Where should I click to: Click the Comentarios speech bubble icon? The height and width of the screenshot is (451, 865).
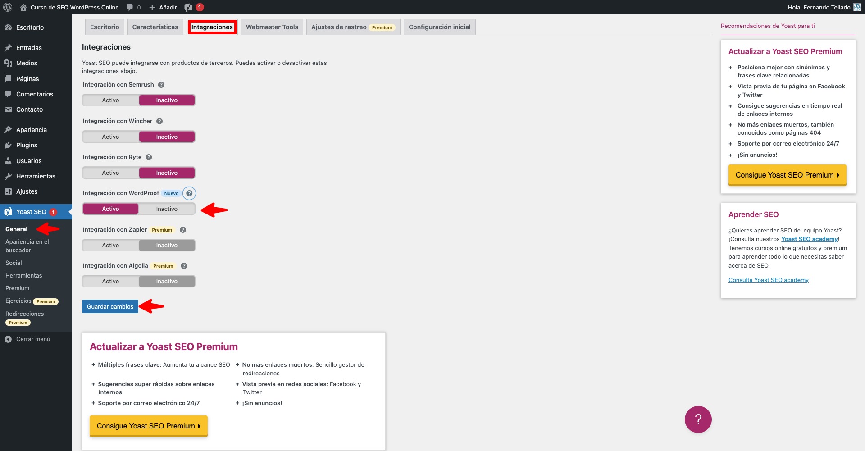(8, 94)
